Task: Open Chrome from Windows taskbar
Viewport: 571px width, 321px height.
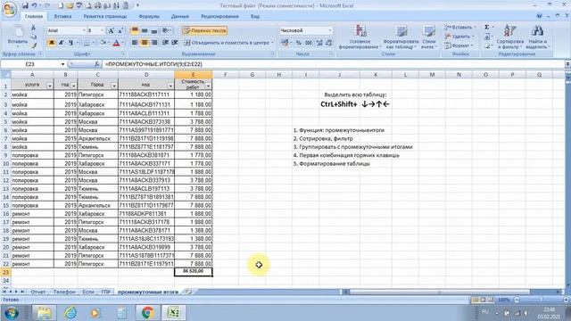Action: click(x=147, y=312)
